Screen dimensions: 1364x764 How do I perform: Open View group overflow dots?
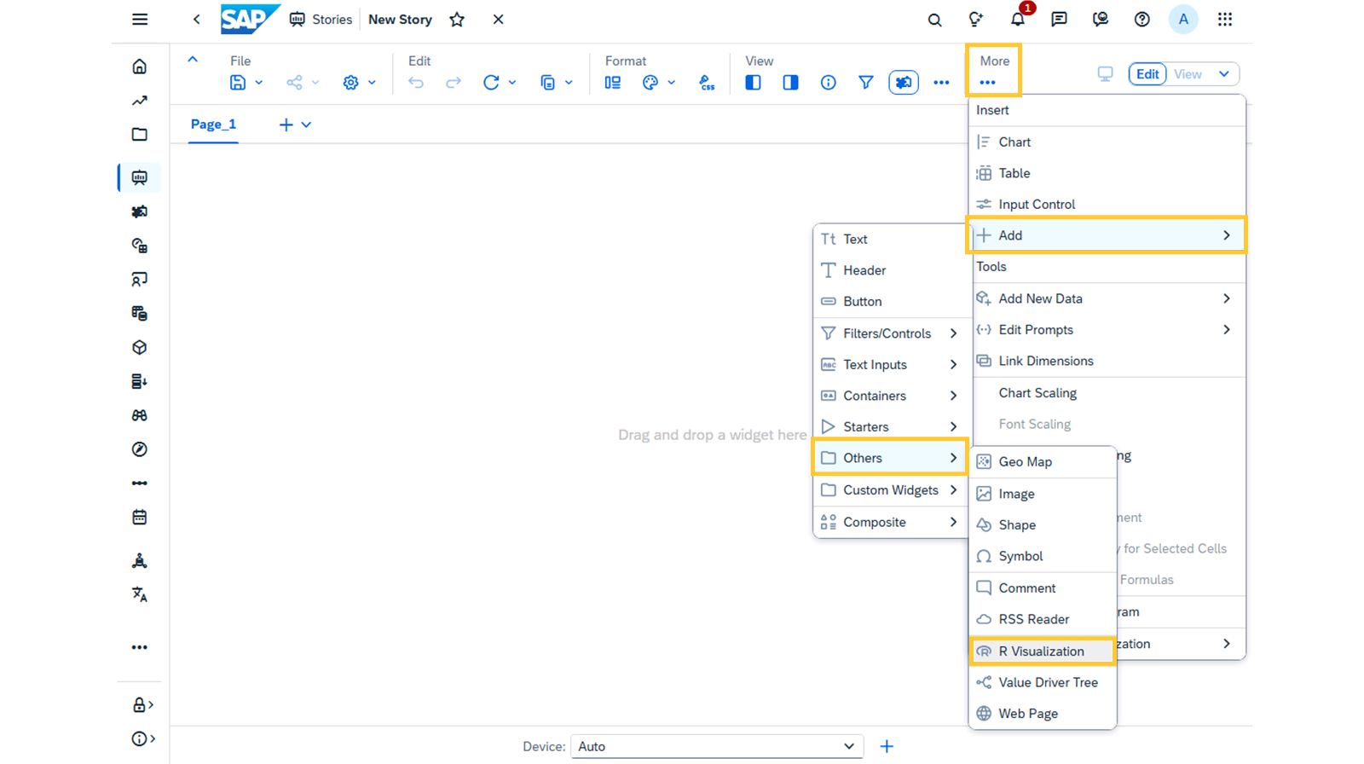[941, 83]
